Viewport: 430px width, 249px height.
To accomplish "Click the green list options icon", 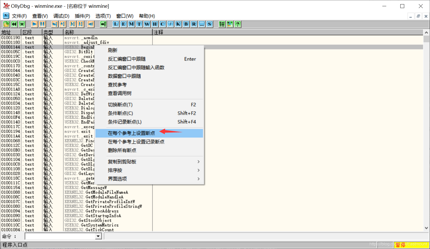I will (222, 24).
